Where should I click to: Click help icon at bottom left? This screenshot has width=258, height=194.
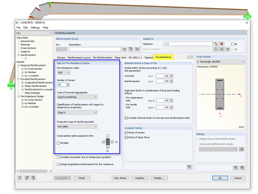(20, 178)
